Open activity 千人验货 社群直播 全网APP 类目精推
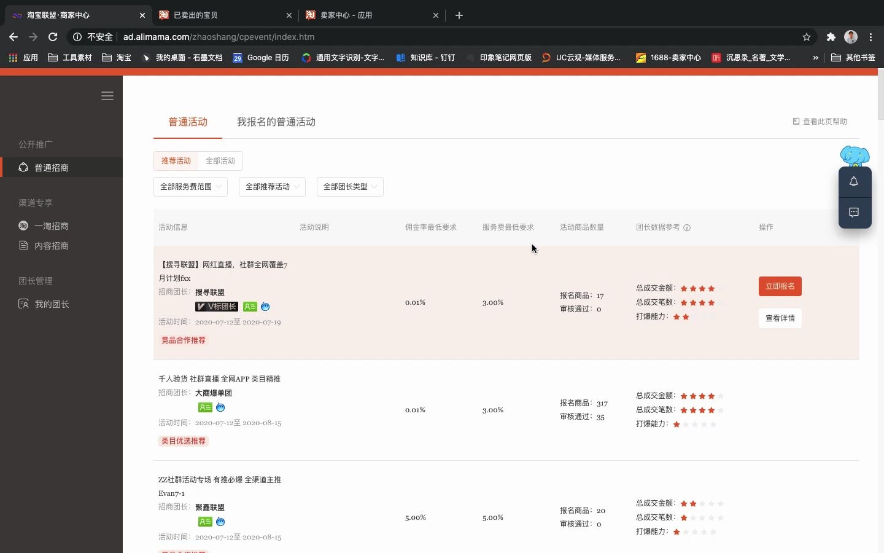The height and width of the screenshot is (553, 884). coord(219,379)
